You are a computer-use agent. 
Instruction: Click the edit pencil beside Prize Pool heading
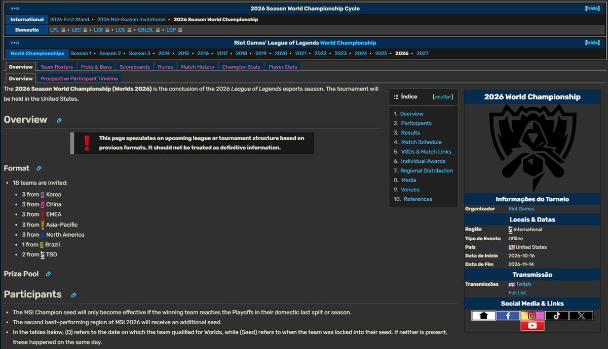click(x=49, y=274)
